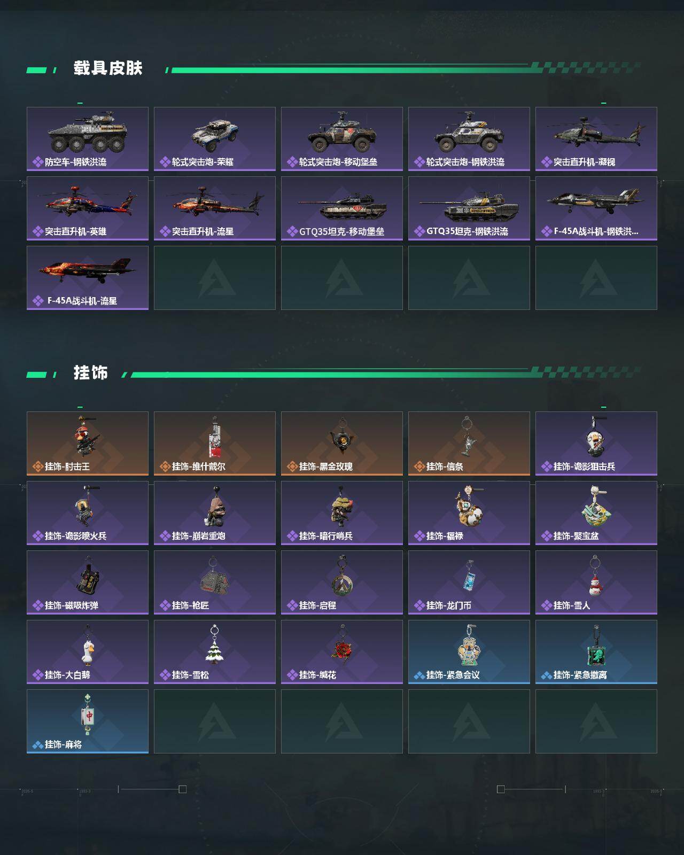Click the 挂饰-黑金玫瑰 charm
The image size is (684, 855).
coord(342,444)
